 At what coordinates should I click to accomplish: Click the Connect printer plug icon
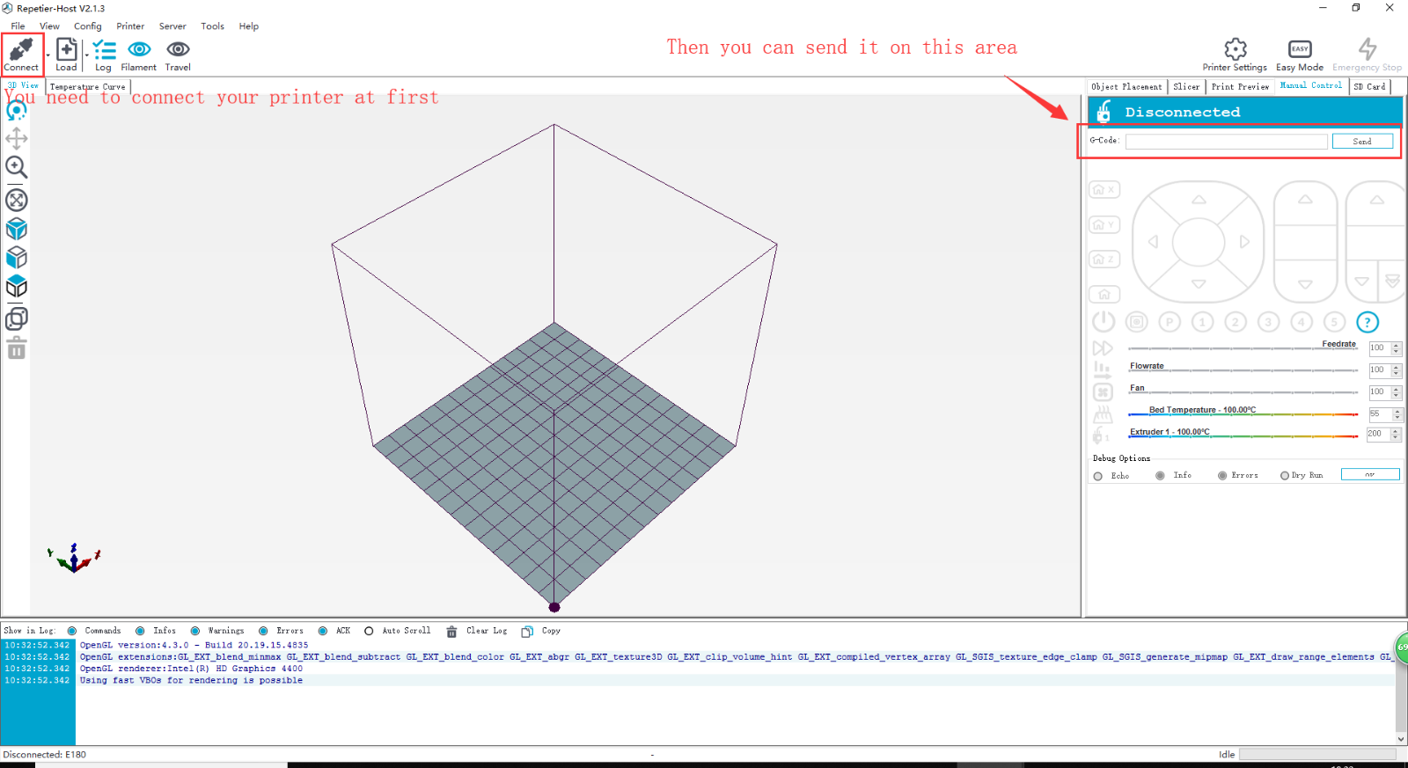(21, 49)
